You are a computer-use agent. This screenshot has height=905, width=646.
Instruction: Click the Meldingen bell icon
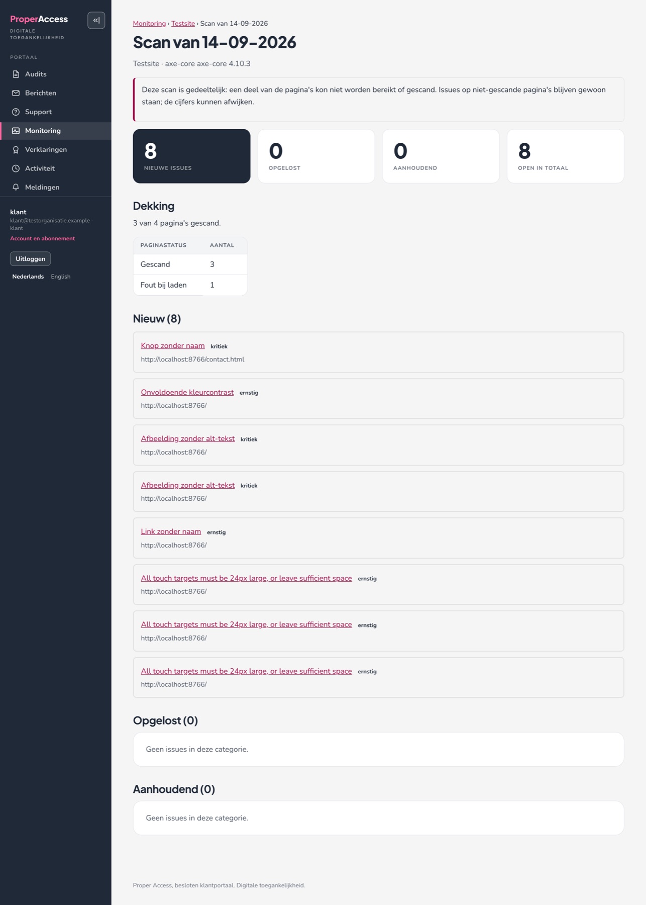pos(16,187)
